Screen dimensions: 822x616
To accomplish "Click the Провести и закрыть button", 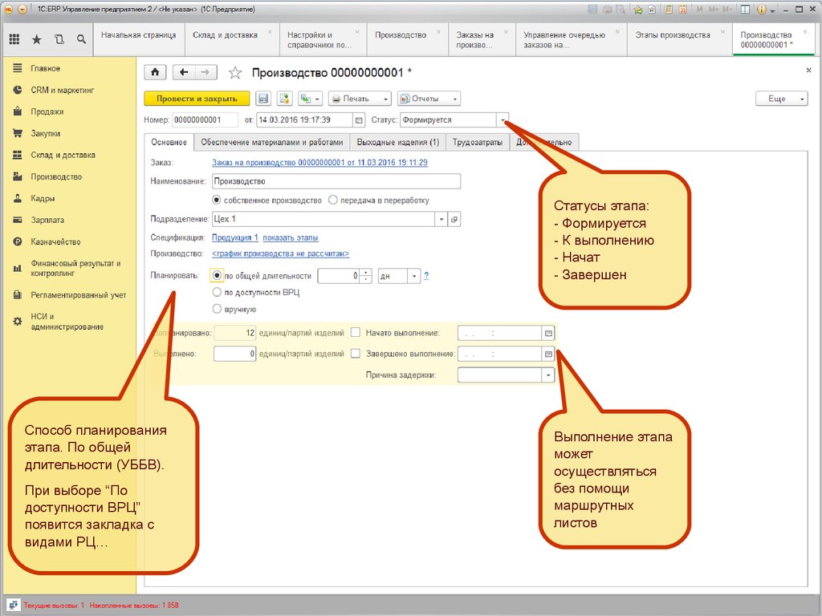I will [197, 99].
